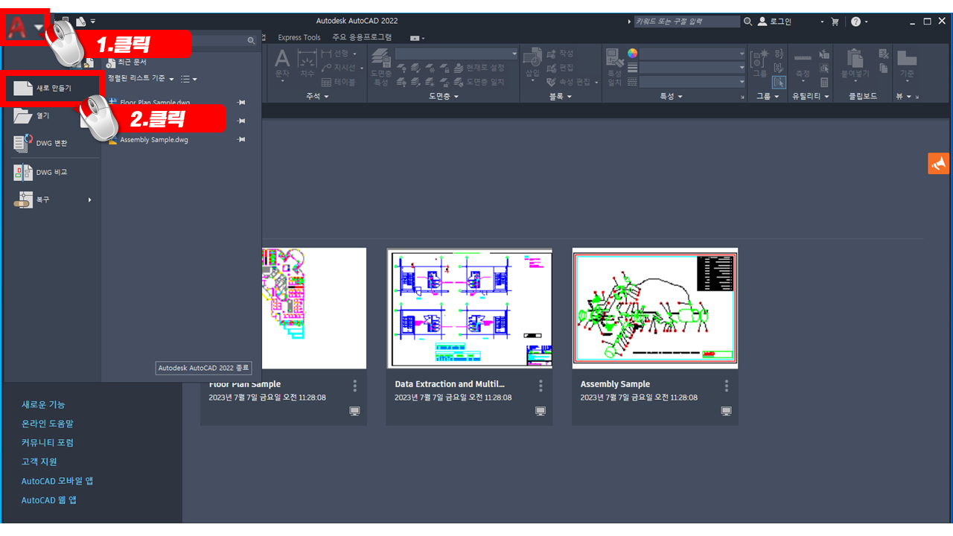Open the 새로운 기능 link
The height and width of the screenshot is (536, 953).
click(x=43, y=404)
